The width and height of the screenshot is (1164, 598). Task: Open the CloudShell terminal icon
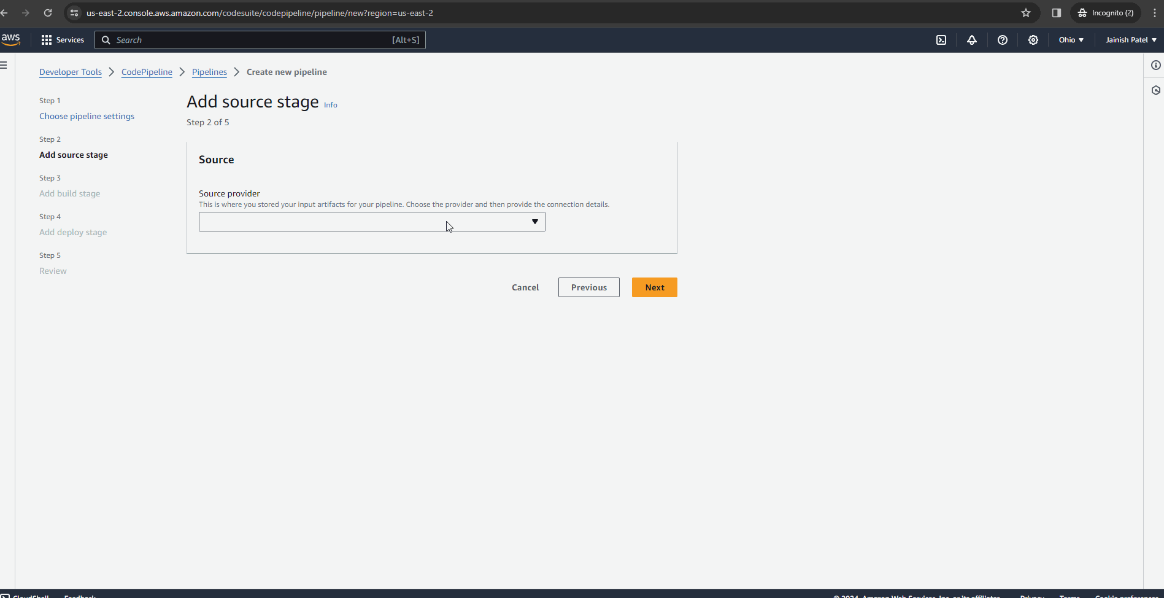coord(941,39)
